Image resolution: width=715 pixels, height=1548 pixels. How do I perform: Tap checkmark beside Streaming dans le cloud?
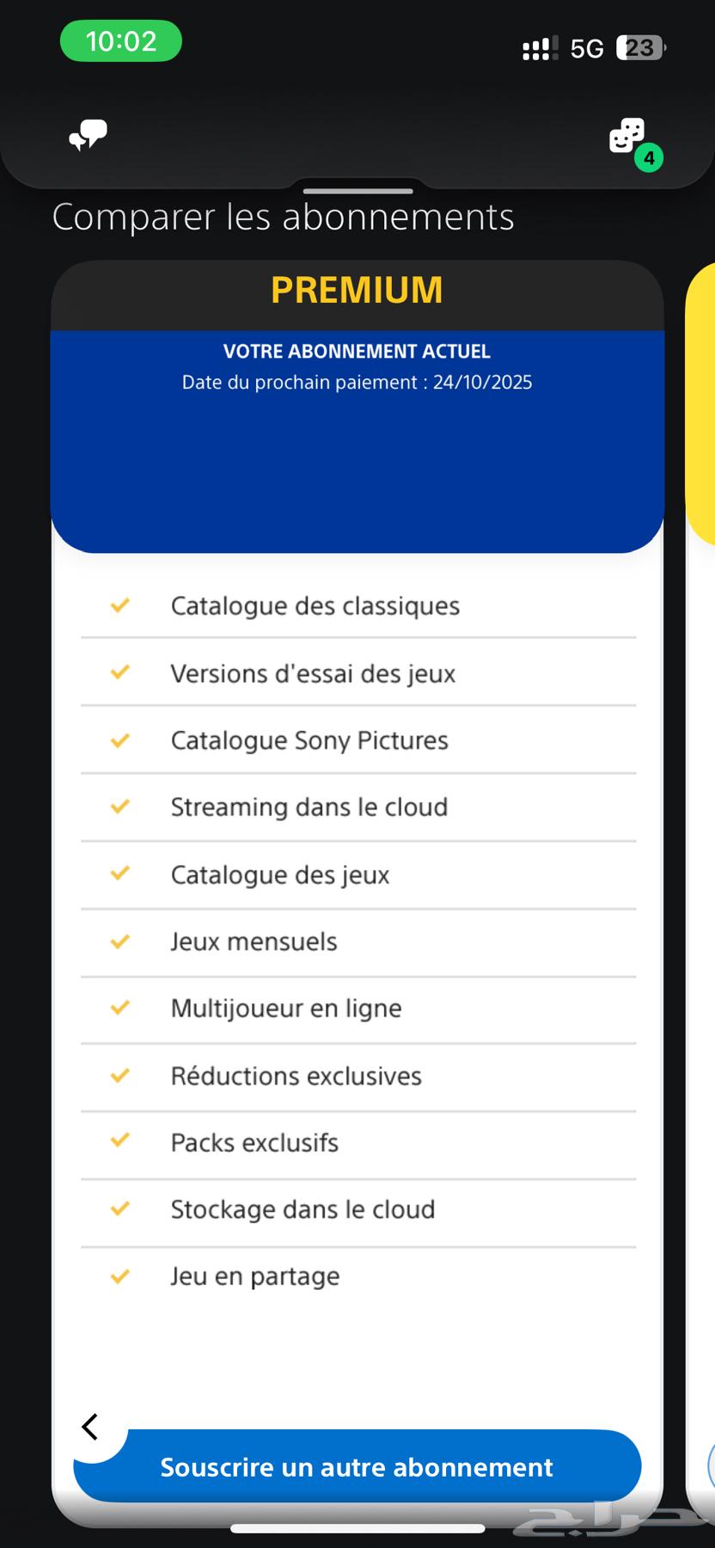click(120, 807)
